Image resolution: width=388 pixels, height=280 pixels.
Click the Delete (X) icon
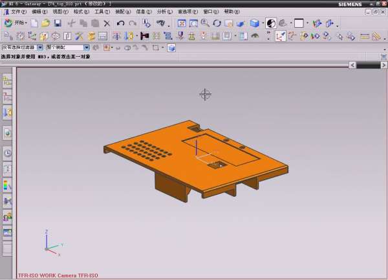(107, 23)
